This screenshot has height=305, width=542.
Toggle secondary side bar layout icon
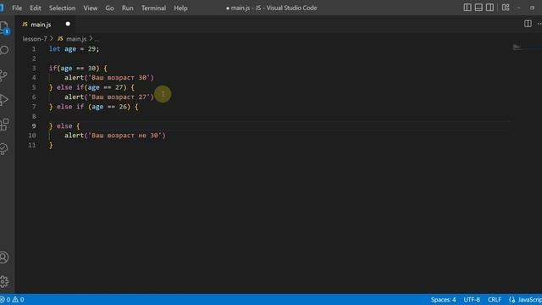(489, 8)
